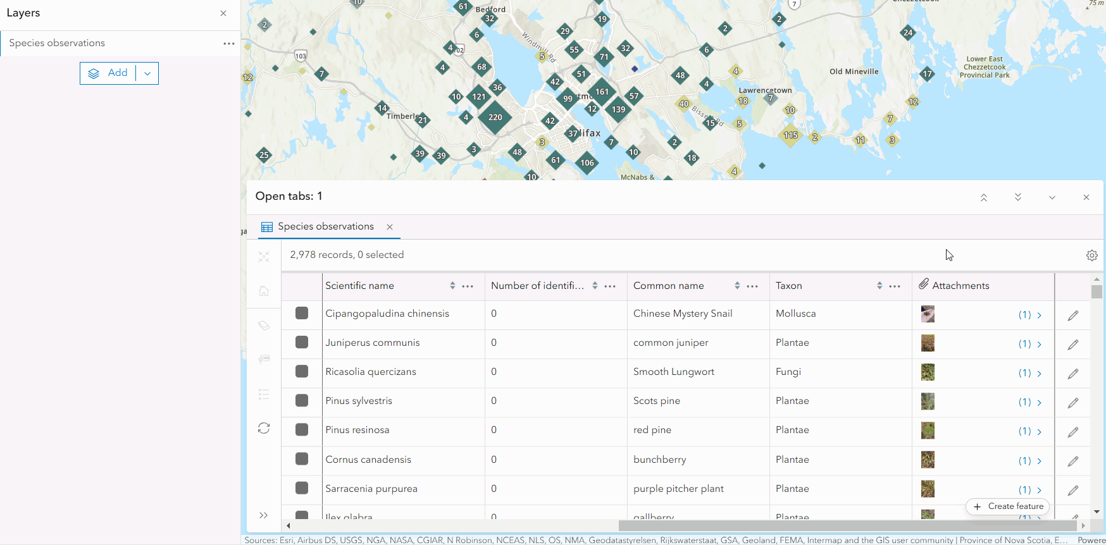The image size is (1106, 545).
Task: Sort by the Common name column
Action: point(737,286)
